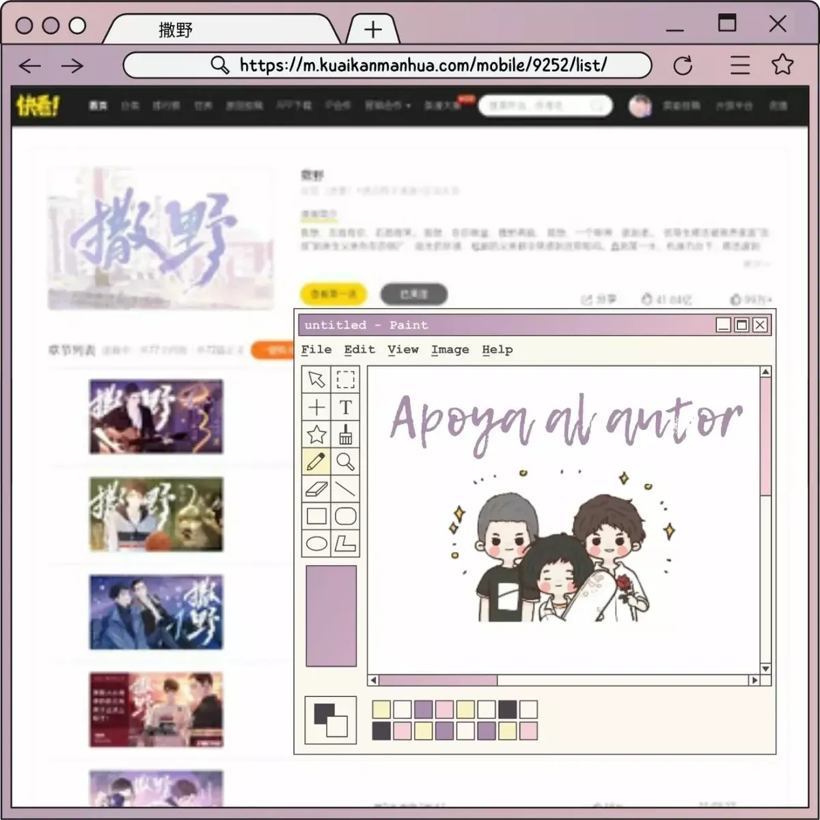Open the green chapter thumbnail
Viewport: 820px width, 820px height.
pos(156,515)
